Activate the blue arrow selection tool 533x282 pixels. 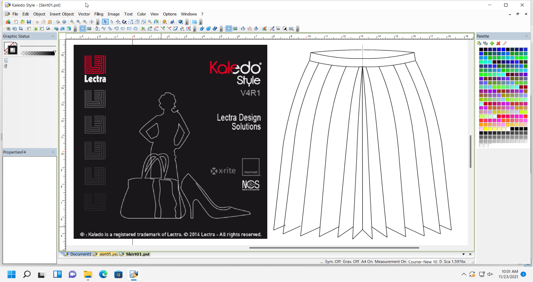105,22
